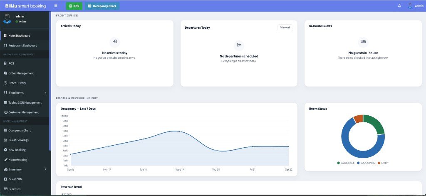Click the orange dirty segment of donut chart

click(359, 119)
